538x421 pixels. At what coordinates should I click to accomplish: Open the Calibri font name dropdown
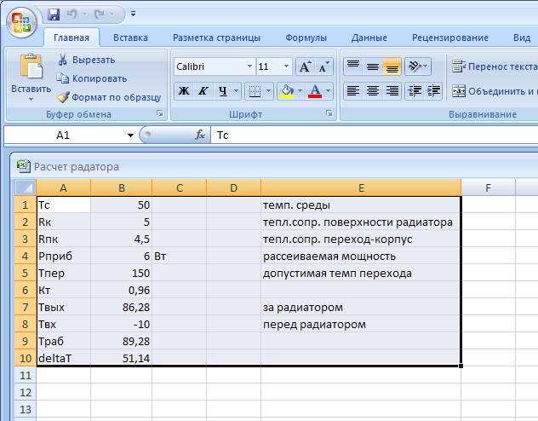point(249,66)
